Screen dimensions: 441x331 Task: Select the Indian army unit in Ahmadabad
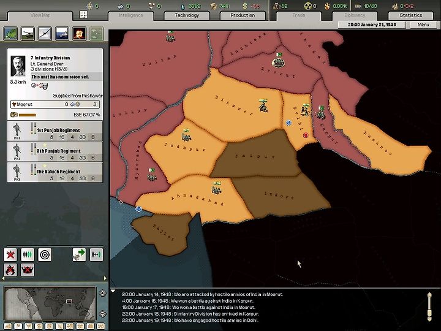pos(216,188)
